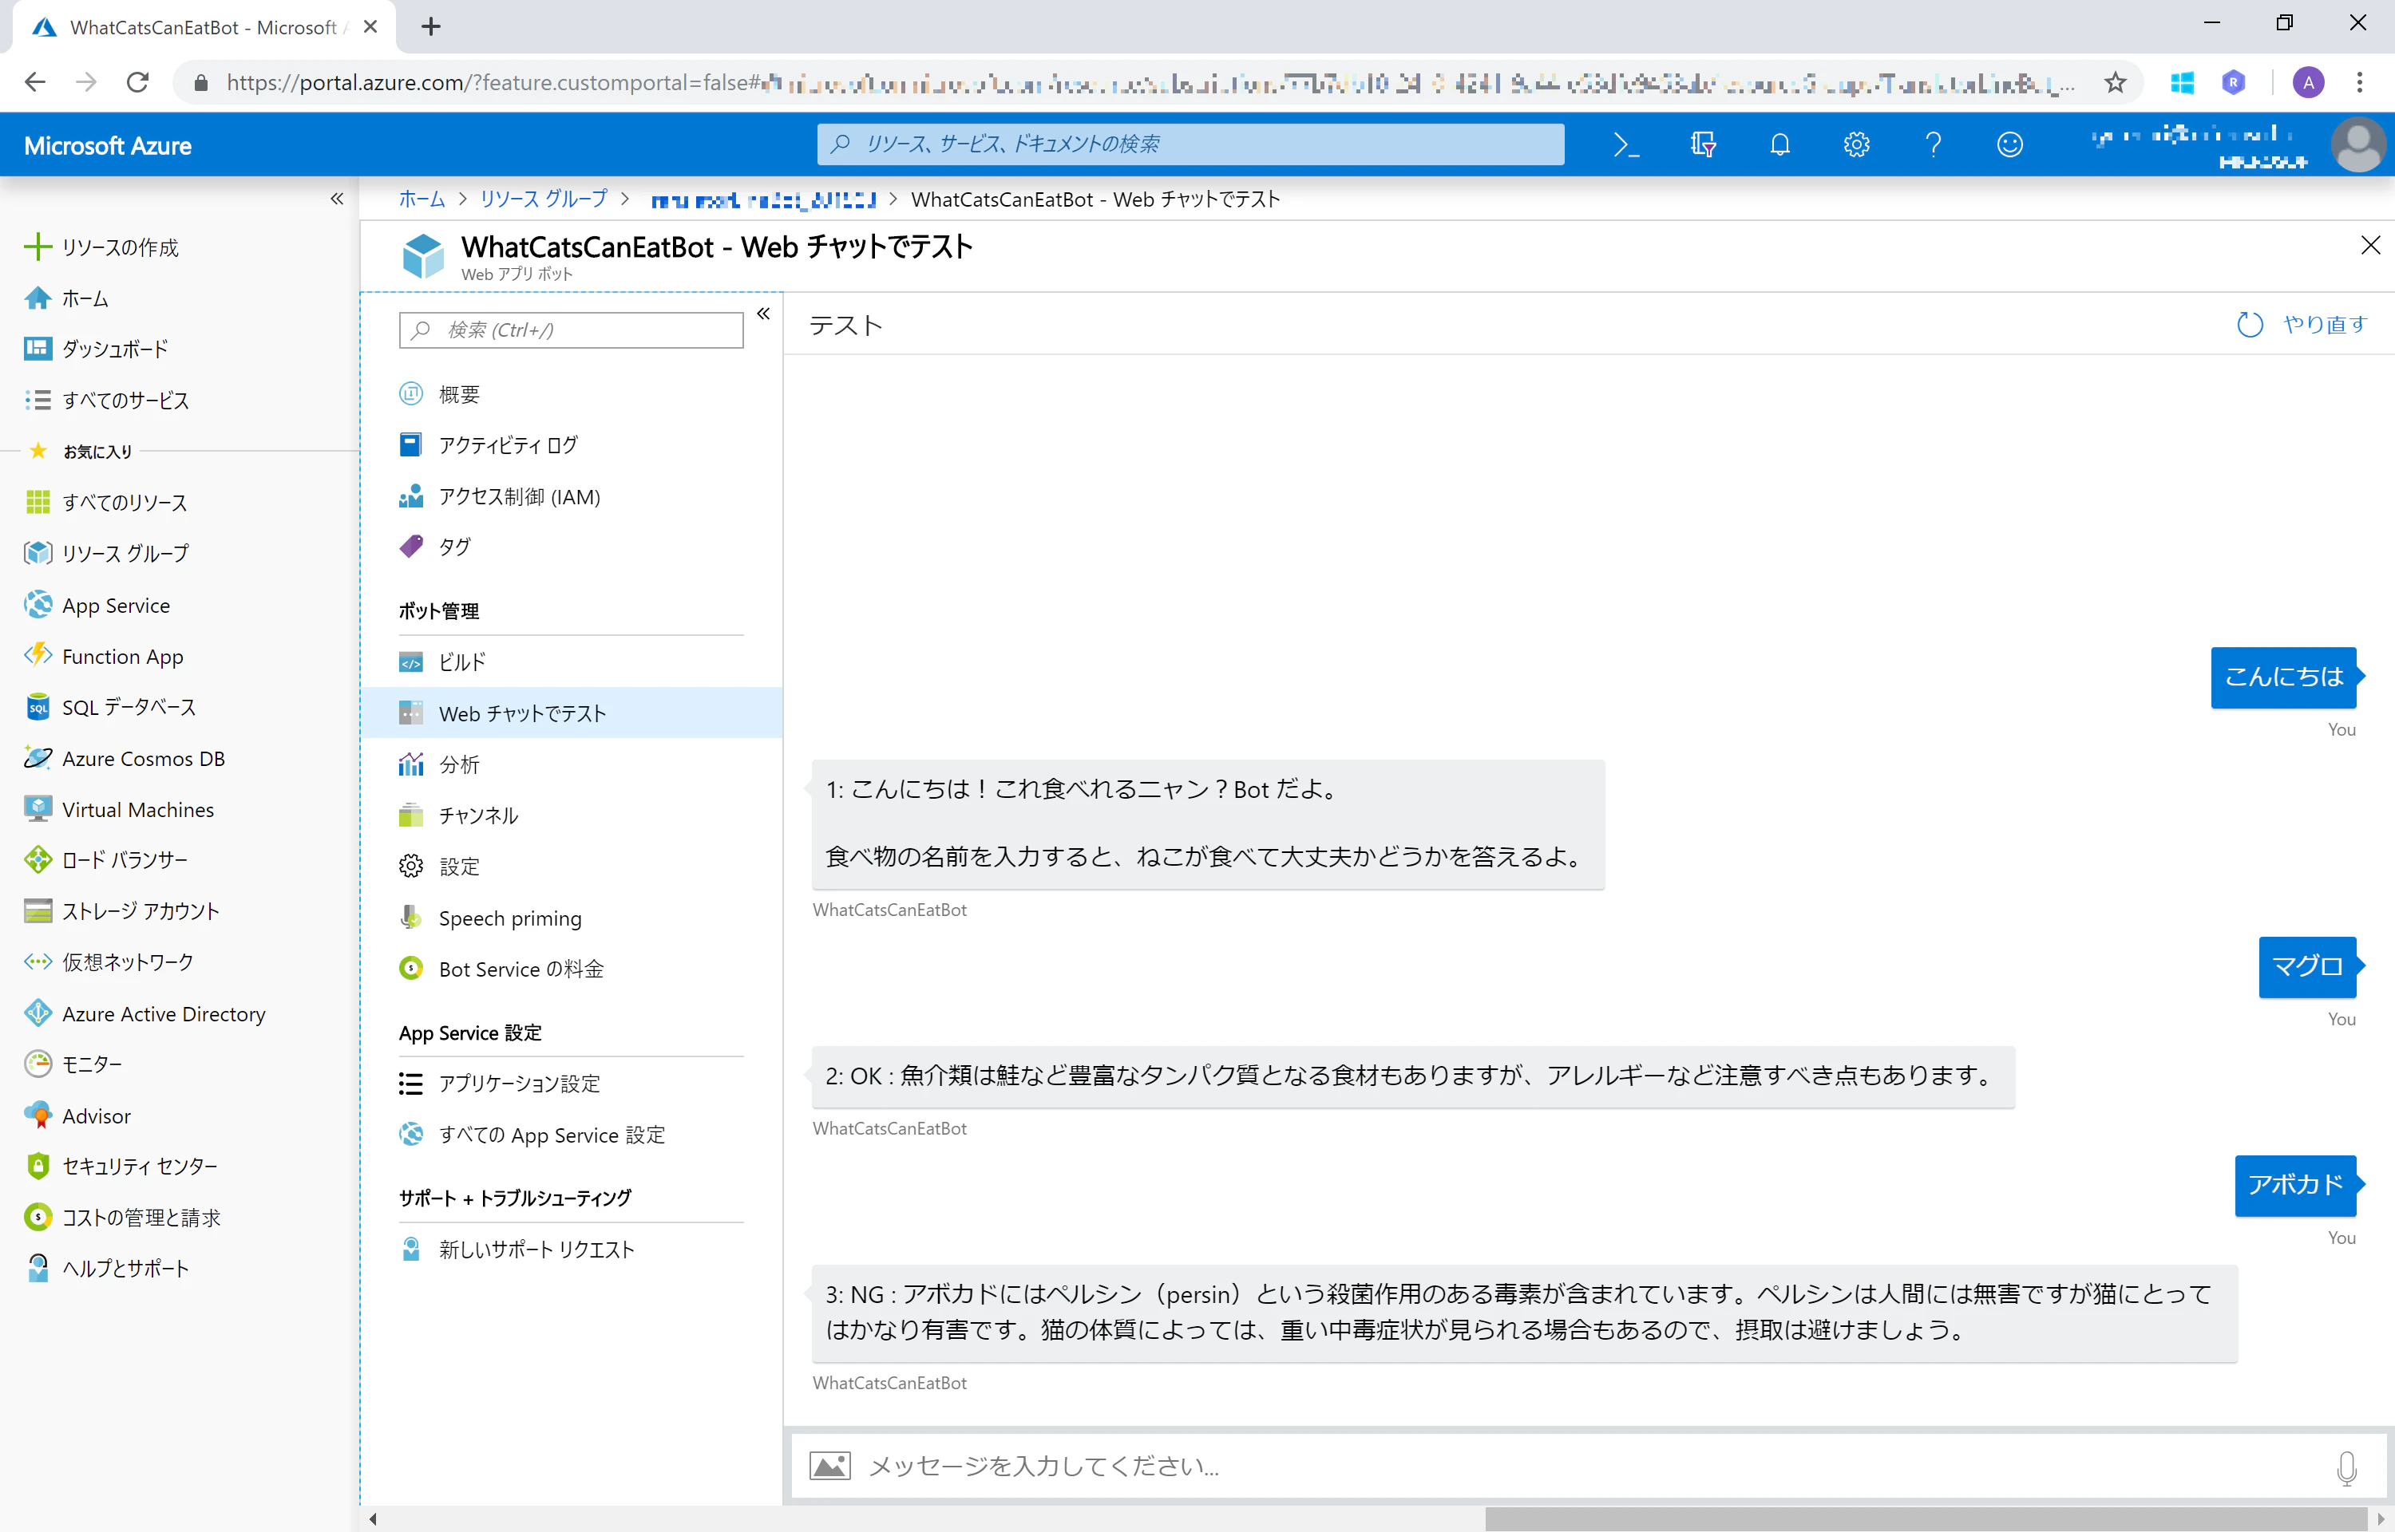2395x1532 pixels.
Task: Click the やり直す restart button
Action: point(2302,324)
